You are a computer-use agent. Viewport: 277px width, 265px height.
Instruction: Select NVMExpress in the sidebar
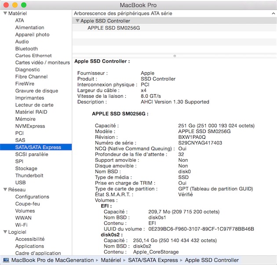tap(30, 126)
